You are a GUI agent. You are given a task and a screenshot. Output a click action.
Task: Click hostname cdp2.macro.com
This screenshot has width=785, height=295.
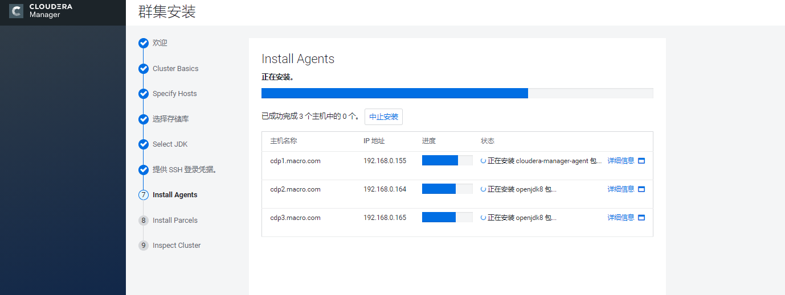tap(295, 189)
